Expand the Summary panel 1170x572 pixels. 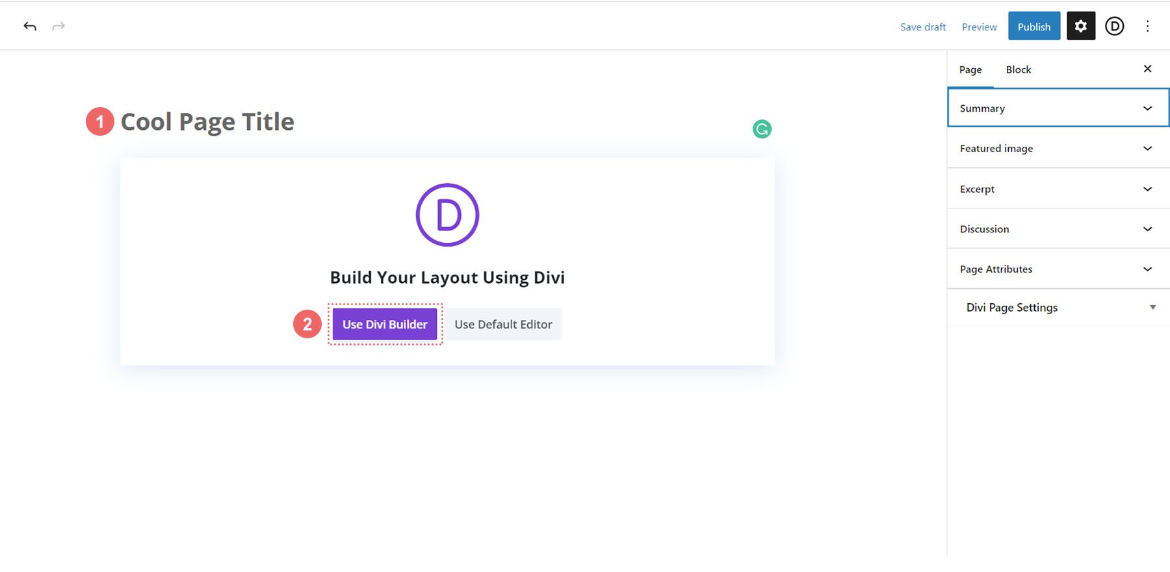[1058, 108]
